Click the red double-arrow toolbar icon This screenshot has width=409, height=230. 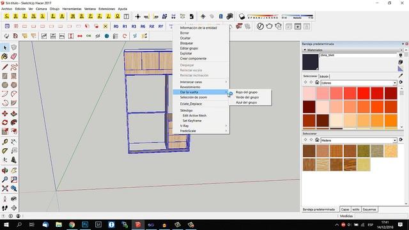(x=79, y=36)
